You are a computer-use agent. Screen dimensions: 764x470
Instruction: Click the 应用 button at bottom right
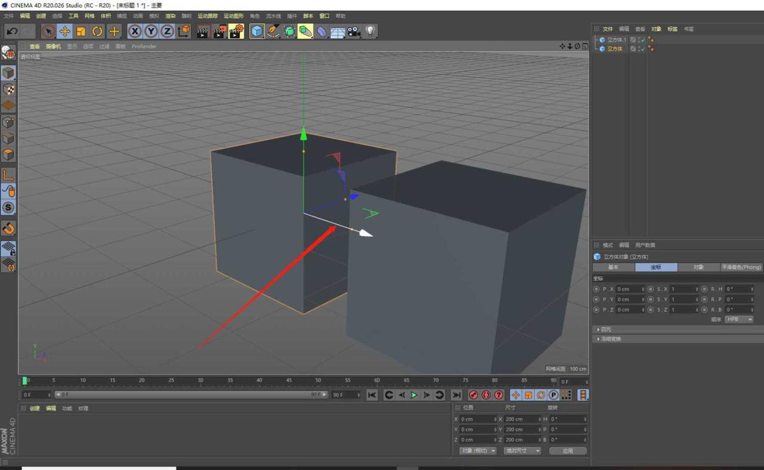tap(566, 450)
